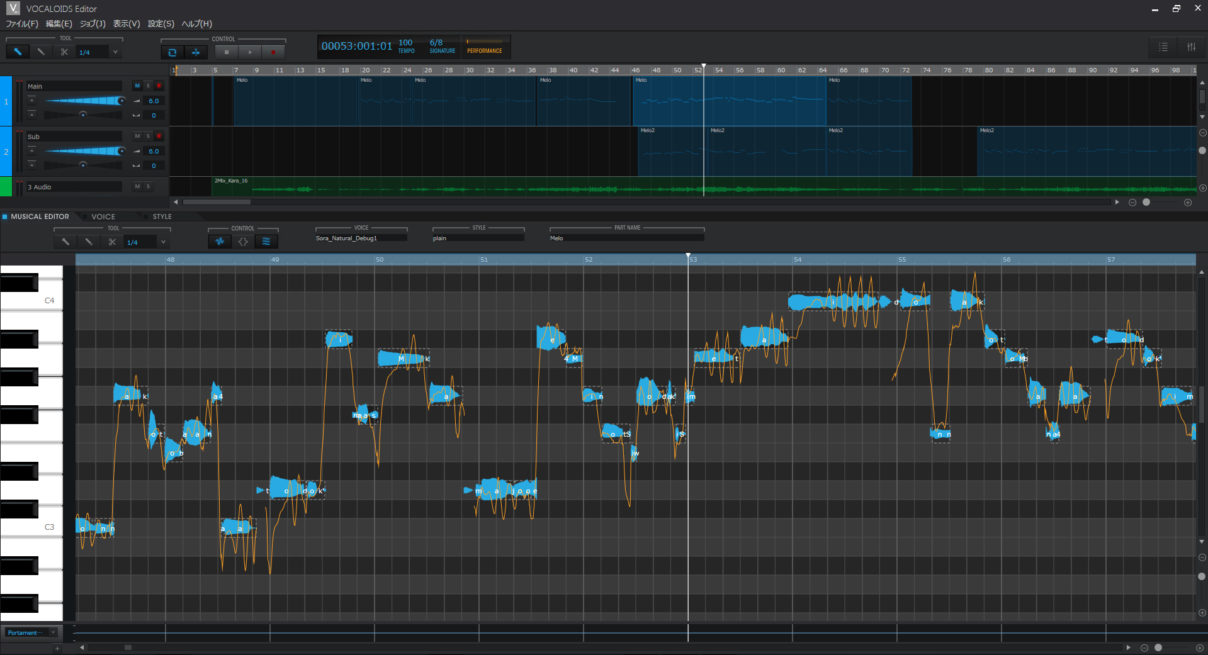Screen dimensions: 1208x655
Task: Arm record on the Sub track
Action: coord(159,136)
